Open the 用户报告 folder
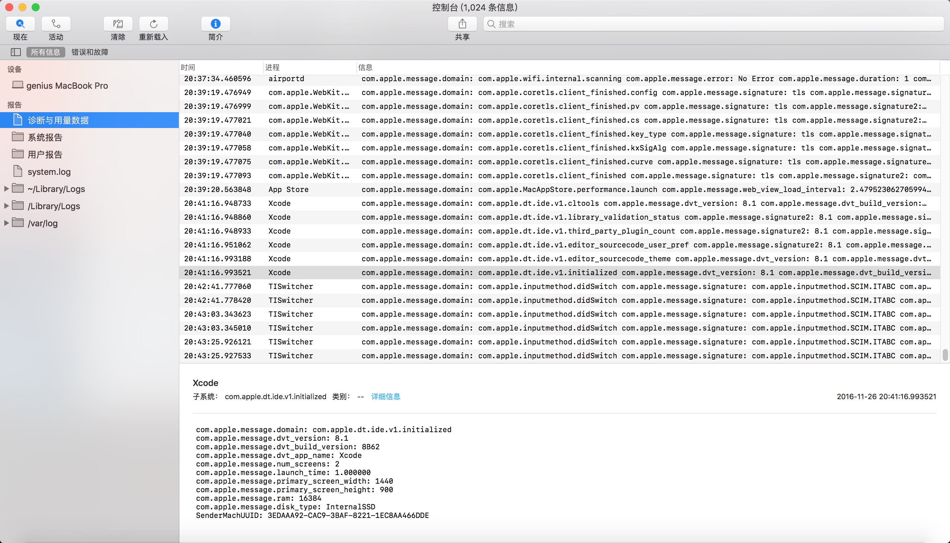Screen dimensions: 950x543 click(x=89, y=154)
